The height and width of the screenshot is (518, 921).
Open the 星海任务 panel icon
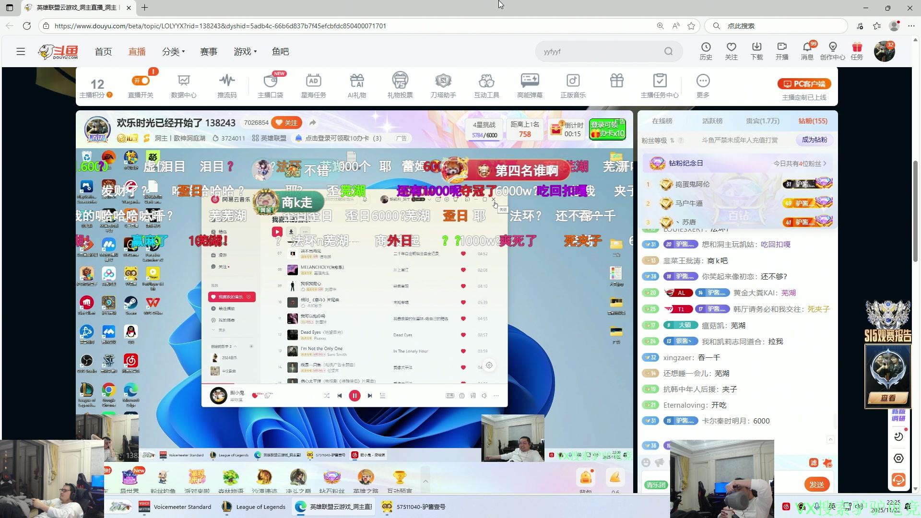point(313,85)
